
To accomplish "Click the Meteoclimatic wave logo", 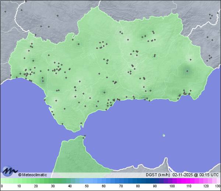I will pyautogui.click(x=10, y=171).
